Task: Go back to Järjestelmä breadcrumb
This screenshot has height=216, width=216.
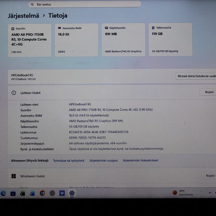Action: pos(23,16)
